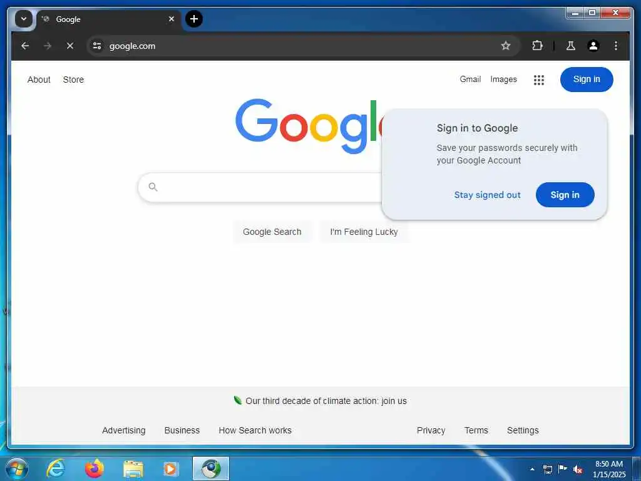This screenshot has width=641, height=481.
Task: Open Chrome Labs flask icon
Action: pos(571,46)
